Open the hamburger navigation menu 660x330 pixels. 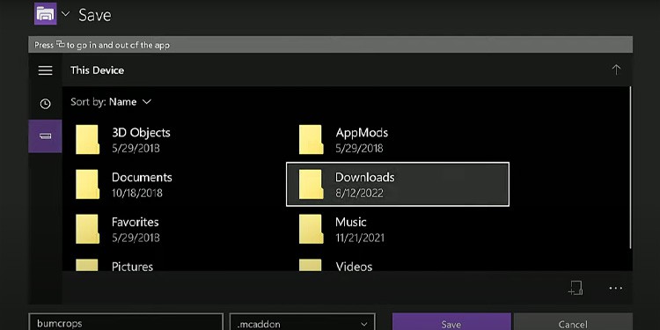(x=45, y=70)
